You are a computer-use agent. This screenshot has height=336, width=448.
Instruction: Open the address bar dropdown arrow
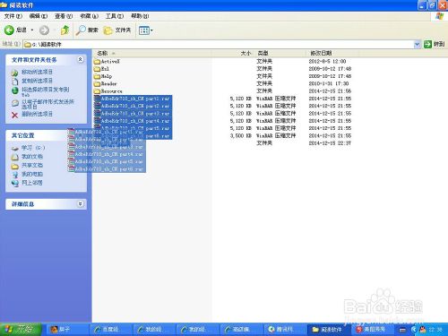click(417, 44)
